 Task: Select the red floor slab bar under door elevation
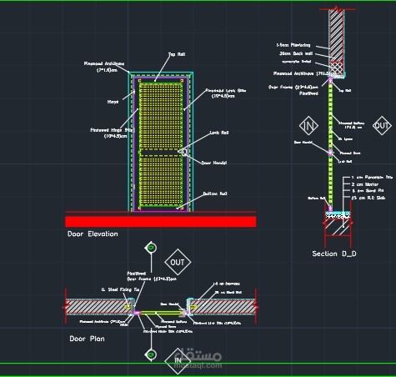[161, 222]
